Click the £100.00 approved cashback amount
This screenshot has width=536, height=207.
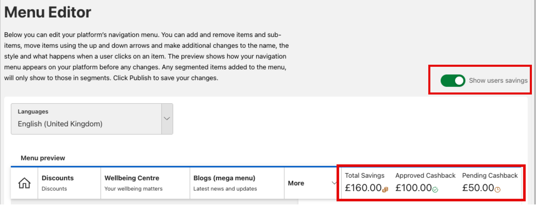coord(413,188)
